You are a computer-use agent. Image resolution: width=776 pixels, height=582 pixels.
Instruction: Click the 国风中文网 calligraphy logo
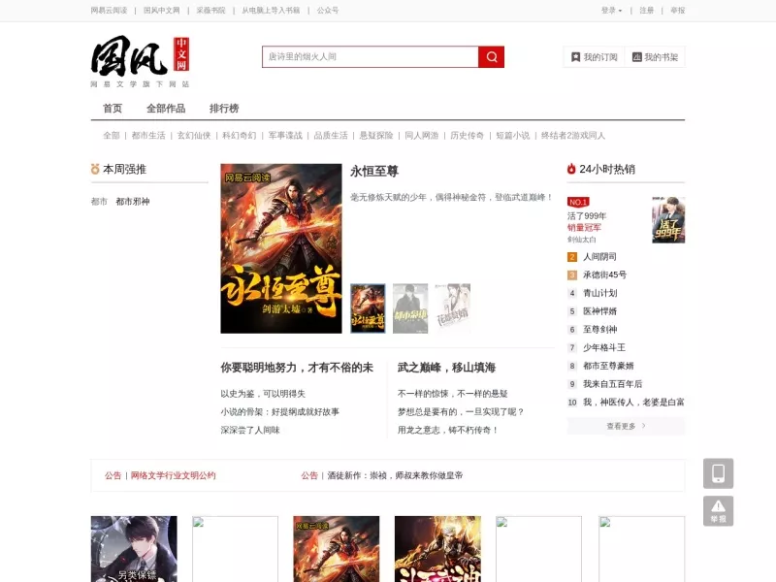(x=140, y=61)
